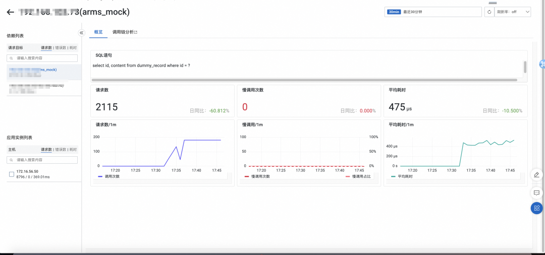Click the search icon in the 应用实例列表 search box

click(12, 160)
